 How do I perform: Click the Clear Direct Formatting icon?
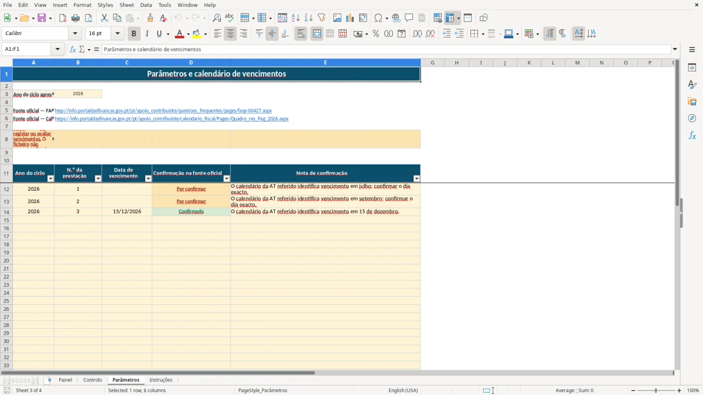[x=163, y=18]
